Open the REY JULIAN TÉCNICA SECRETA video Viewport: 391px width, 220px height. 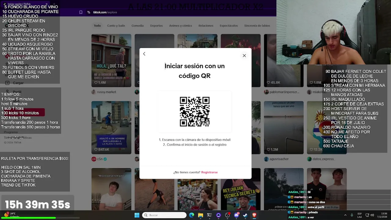240,189
